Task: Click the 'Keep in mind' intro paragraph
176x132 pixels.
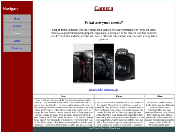Action: tap(104, 35)
